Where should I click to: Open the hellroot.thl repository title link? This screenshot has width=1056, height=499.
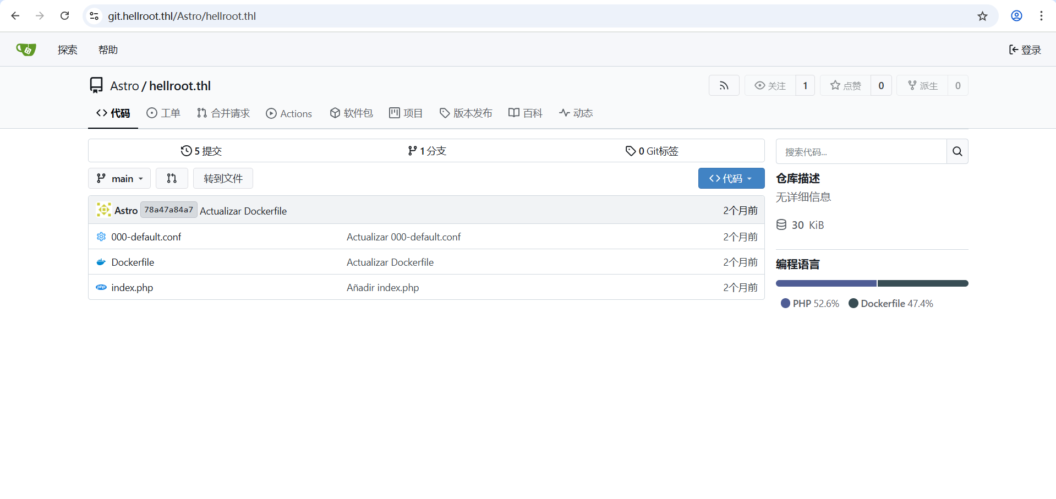pyautogui.click(x=180, y=86)
